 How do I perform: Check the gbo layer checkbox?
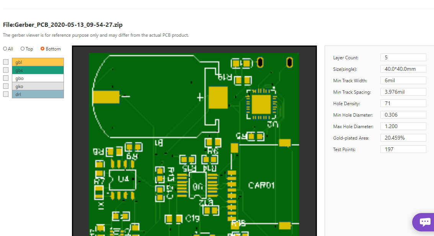[5, 78]
